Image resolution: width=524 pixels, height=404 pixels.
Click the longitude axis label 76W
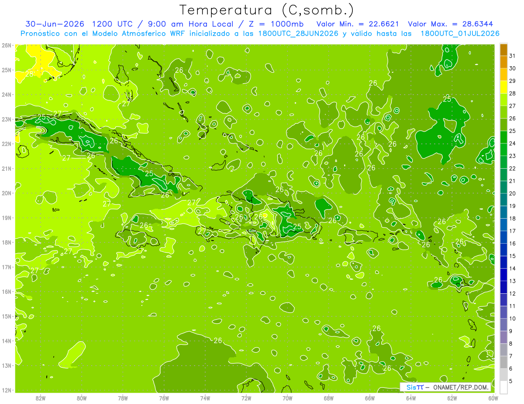point(164,398)
